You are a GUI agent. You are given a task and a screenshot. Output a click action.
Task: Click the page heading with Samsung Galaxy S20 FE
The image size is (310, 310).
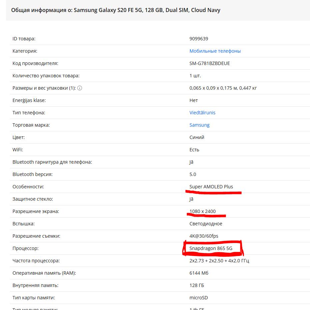point(116,10)
